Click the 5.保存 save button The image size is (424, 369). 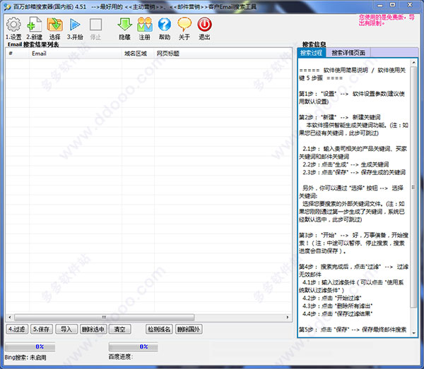[42, 329]
